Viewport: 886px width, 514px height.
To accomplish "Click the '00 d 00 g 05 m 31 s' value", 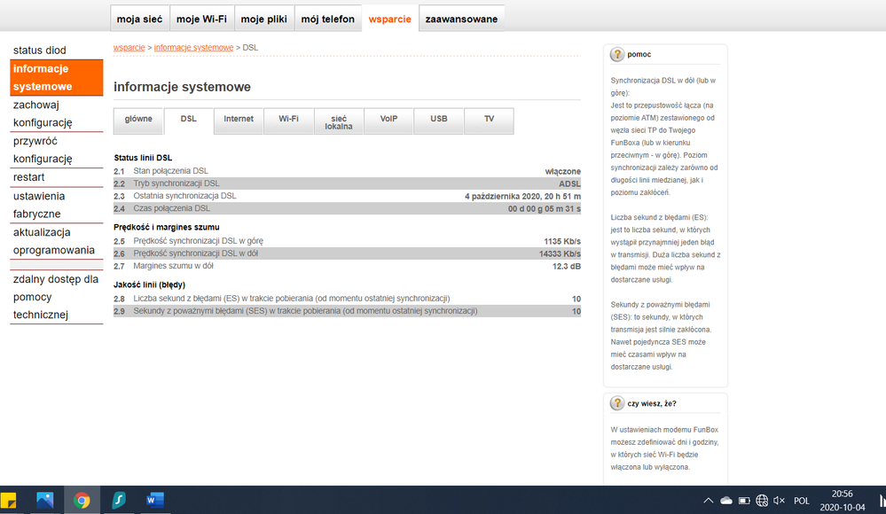I will [x=545, y=208].
